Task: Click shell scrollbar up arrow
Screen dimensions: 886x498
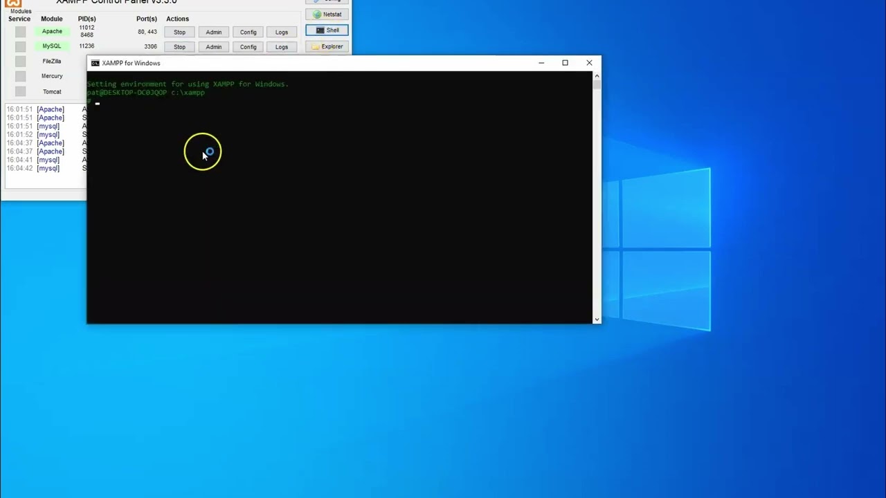Action: pyautogui.click(x=597, y=75)
